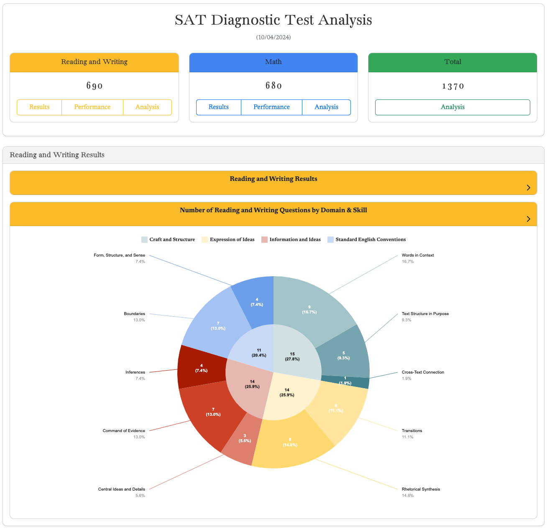The image size is (547, 529).
Task: Click the Form, Structure, and Sense label
Action: [x=120, y=255]
